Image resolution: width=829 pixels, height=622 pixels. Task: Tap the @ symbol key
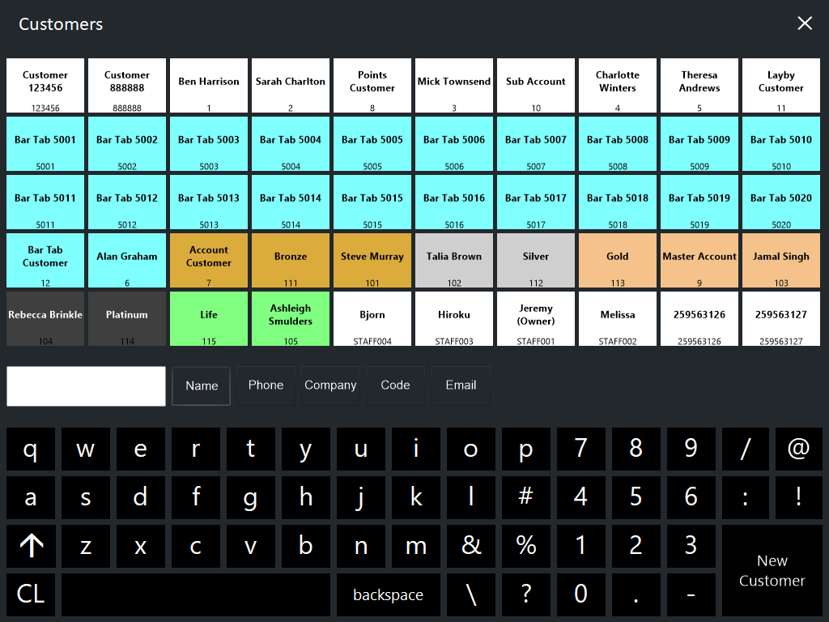tap(798, 449)
